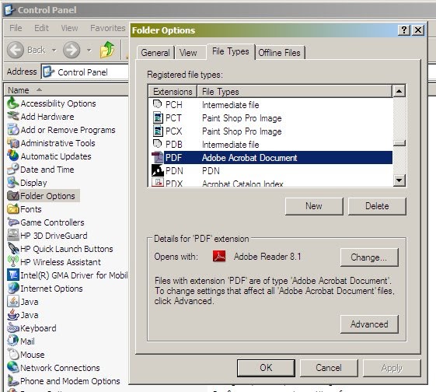Image resolution: width=436 pixels, height=392 pixels.
Task: Click the help question mark button in Folder Options
Action: point(404,30)
